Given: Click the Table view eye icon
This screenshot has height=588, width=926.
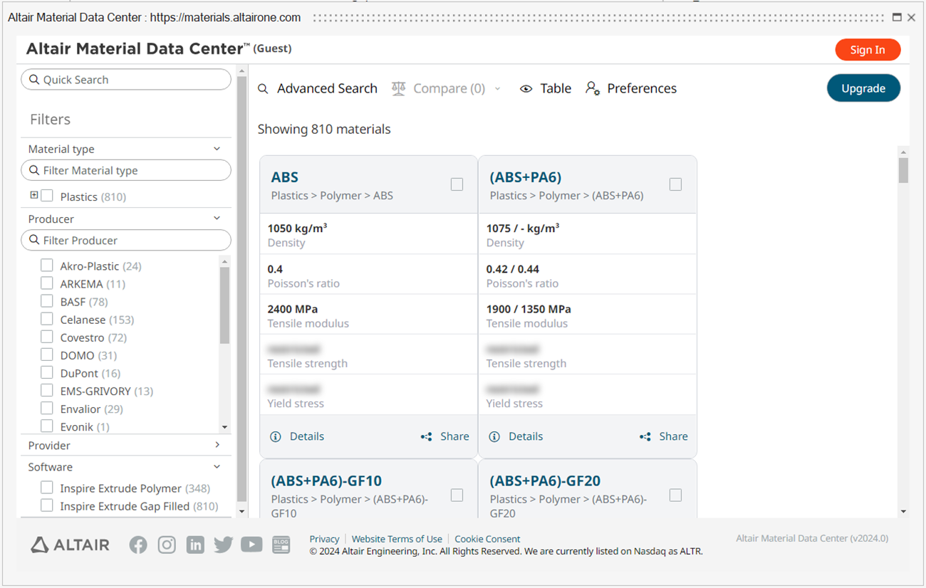Looking at the screenshot, I should tap(526, 89).
